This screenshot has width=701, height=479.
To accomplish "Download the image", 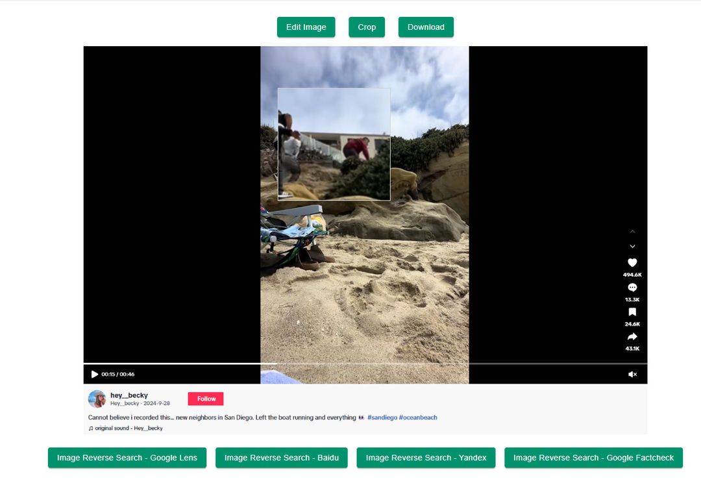I will [x=426, y=27].
